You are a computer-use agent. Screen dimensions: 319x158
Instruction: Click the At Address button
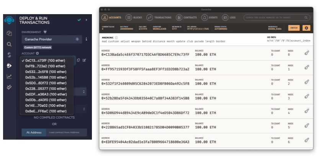[x=34, y=132]
